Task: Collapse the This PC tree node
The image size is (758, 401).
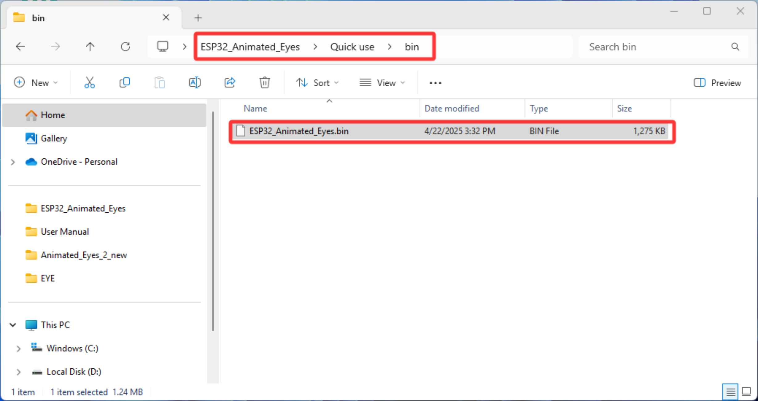Action: pyautogui.click(x=13, y=325)
